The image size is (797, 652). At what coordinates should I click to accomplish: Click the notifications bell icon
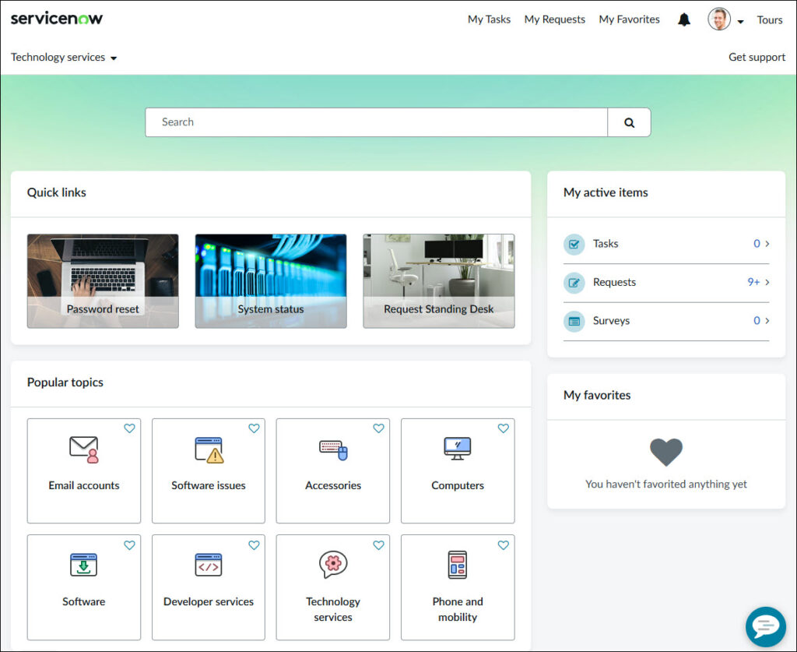pos(684,19)
